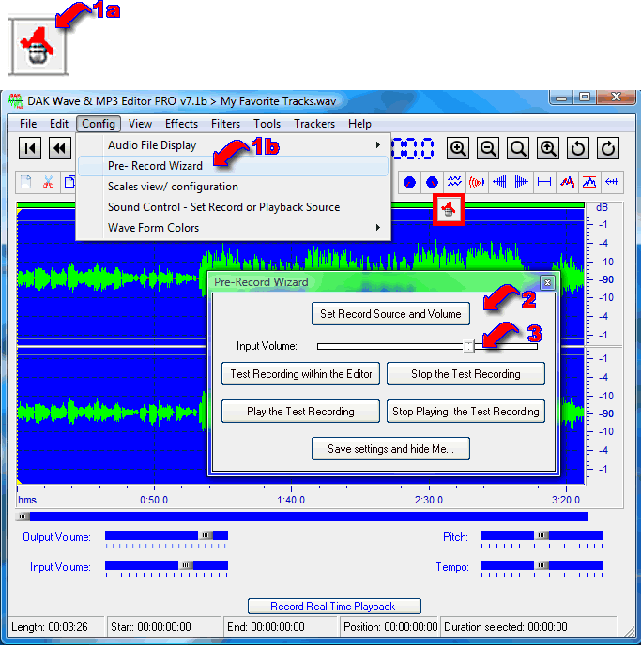Apply fade-in with the growing bars icon
Screen dimensions: 641x645
point(499,182)
